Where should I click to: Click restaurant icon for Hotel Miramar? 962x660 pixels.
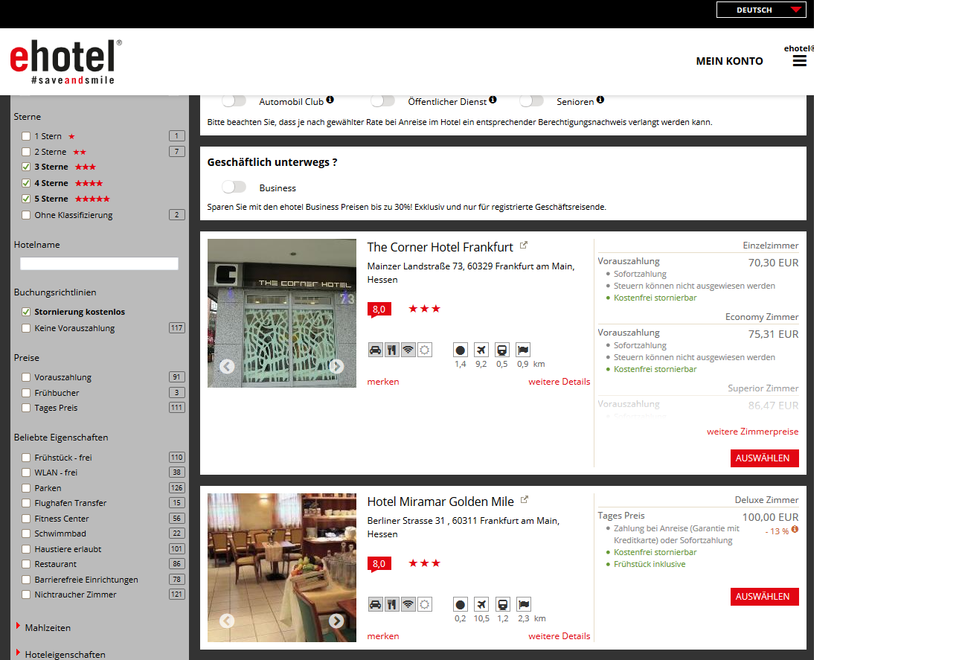click(x=392, y=604)
